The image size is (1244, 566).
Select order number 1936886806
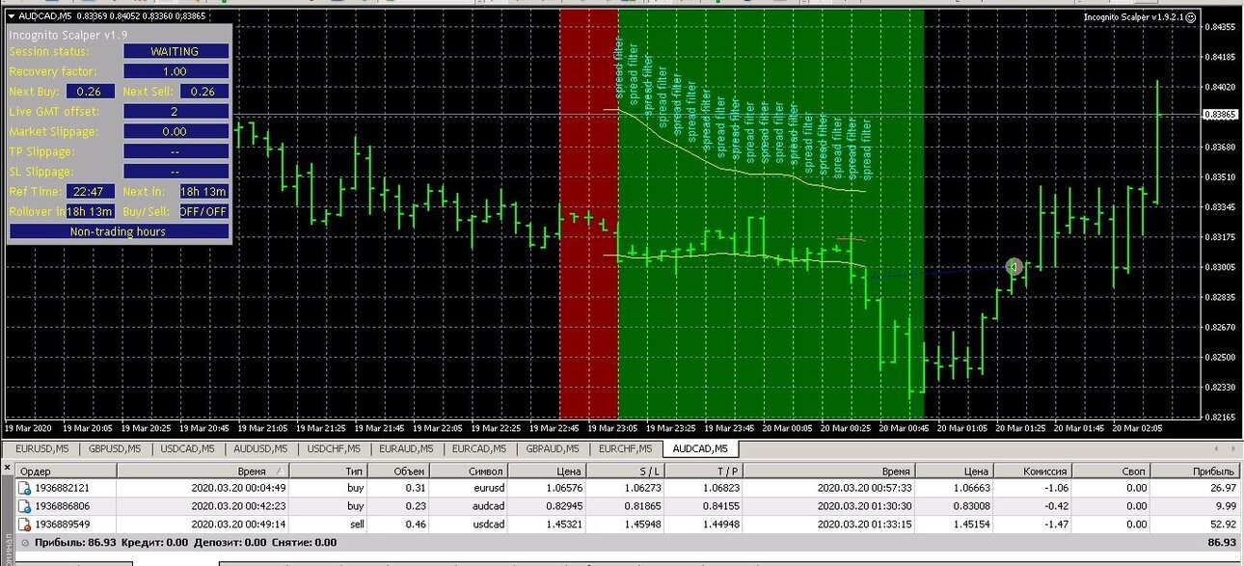coord(62,506)
